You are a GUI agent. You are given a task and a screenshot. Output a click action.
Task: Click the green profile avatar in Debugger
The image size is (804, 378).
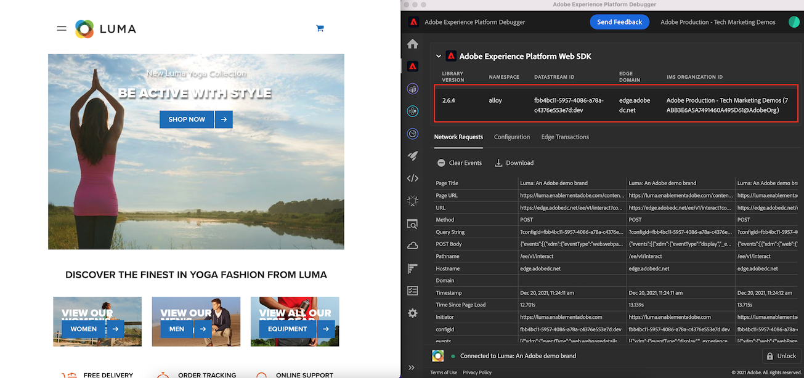coord(794,22)
